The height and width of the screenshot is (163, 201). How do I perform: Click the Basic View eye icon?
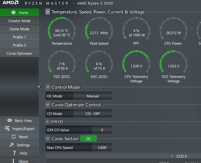[10, 120]
